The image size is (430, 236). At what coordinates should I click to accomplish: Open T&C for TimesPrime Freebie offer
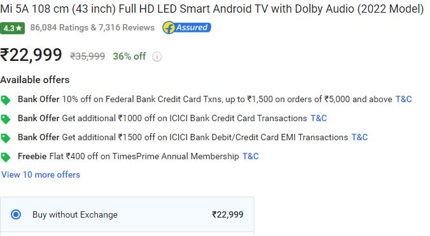pos(251,157)
